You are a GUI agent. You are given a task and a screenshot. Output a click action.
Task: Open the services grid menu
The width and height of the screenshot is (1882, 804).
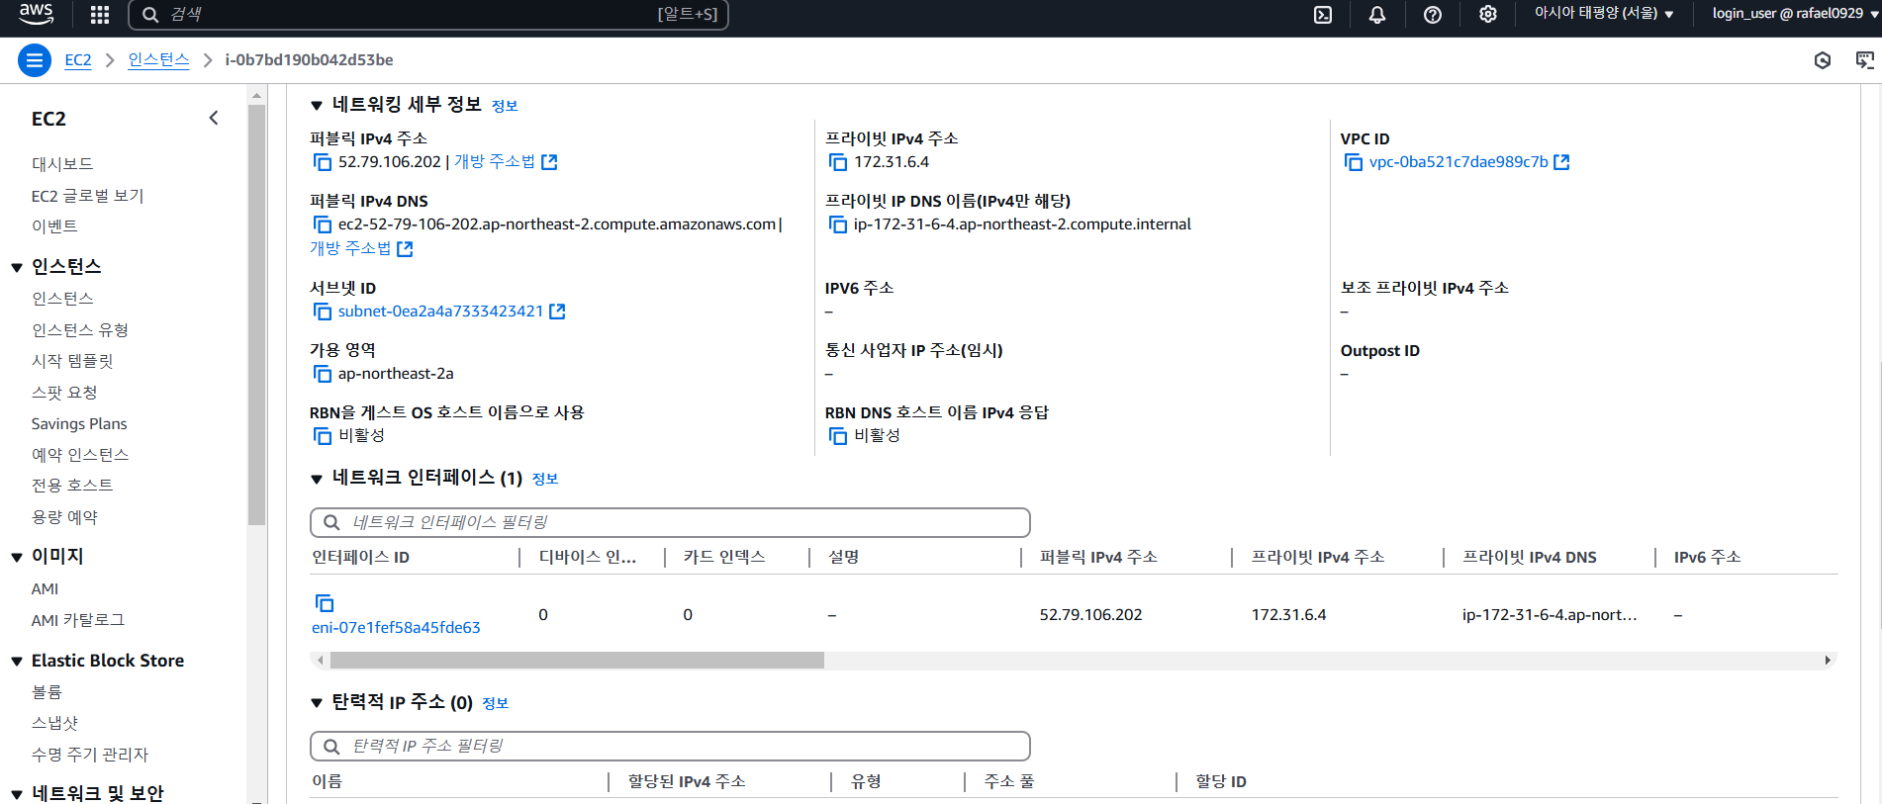tap(100, 15)
